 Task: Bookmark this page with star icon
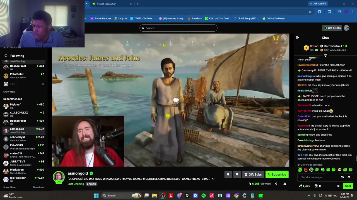(310, 12)
